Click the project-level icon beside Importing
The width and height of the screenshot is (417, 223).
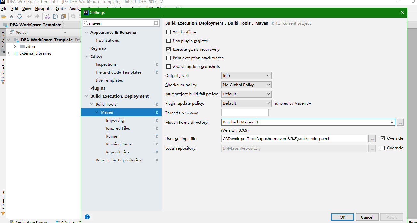pos(157,120)
